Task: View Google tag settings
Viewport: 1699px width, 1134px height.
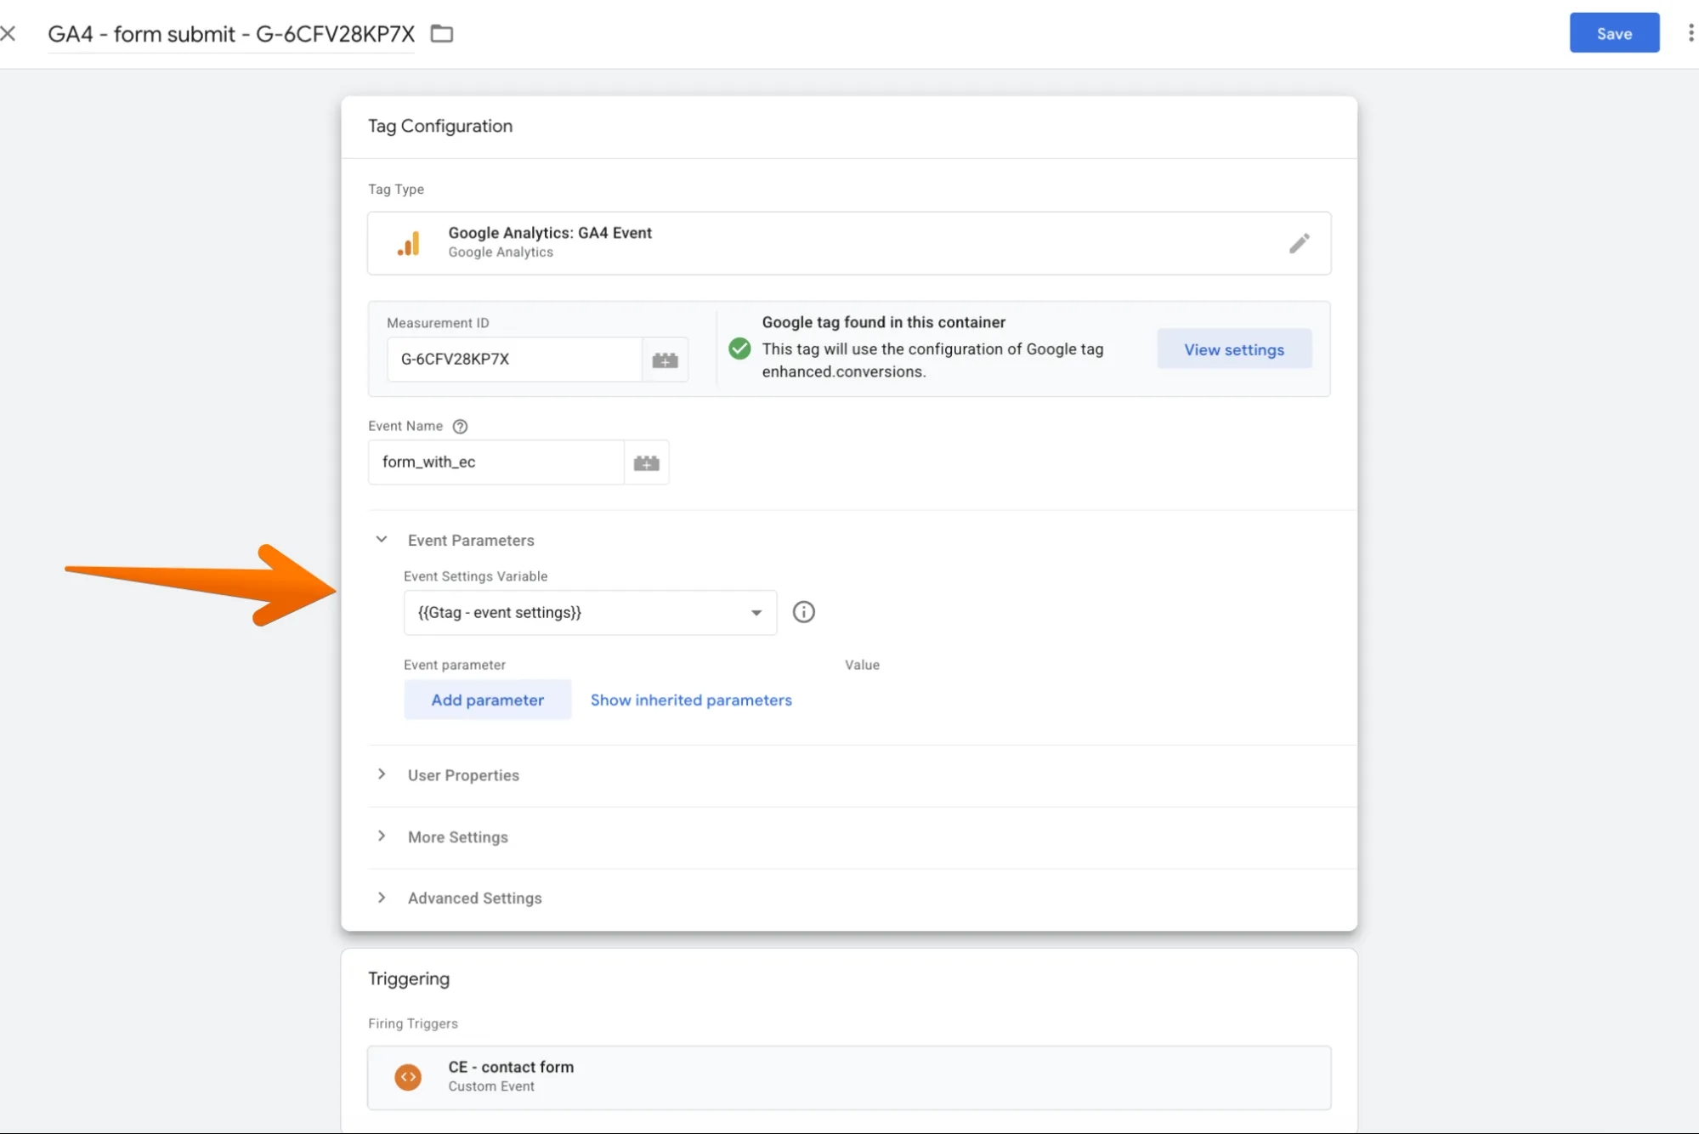Action: [x=1234, y=349]
